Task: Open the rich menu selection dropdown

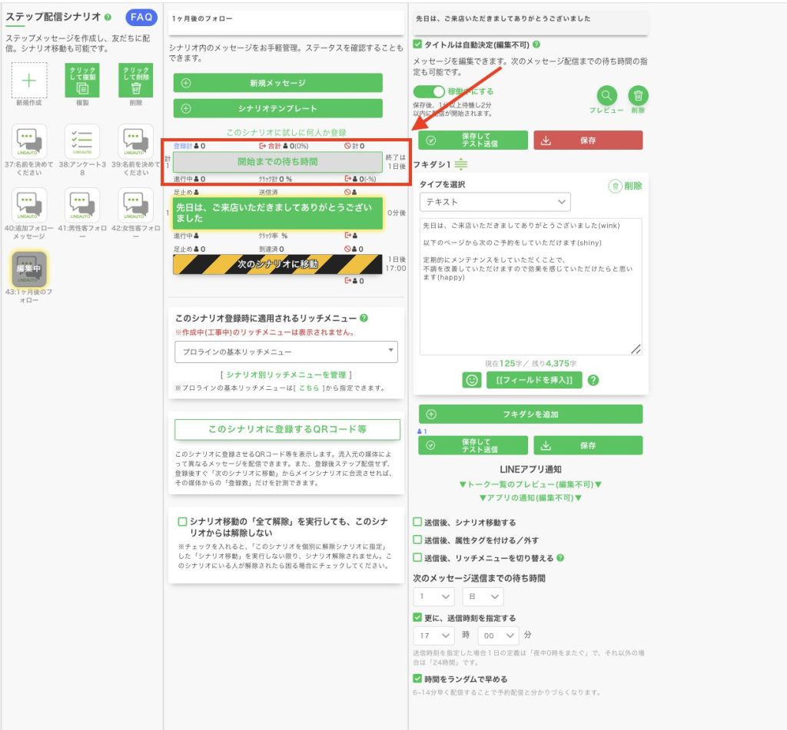Action: (x=285, y=352)
